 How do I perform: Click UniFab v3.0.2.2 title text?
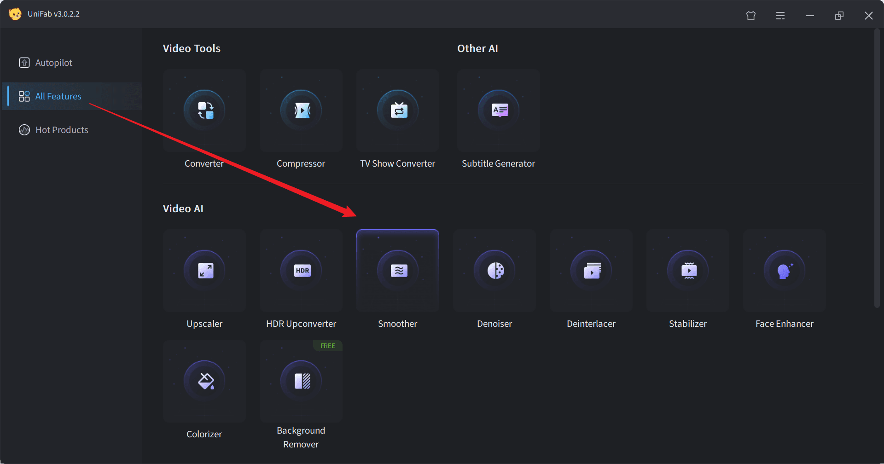click(53, 14)
